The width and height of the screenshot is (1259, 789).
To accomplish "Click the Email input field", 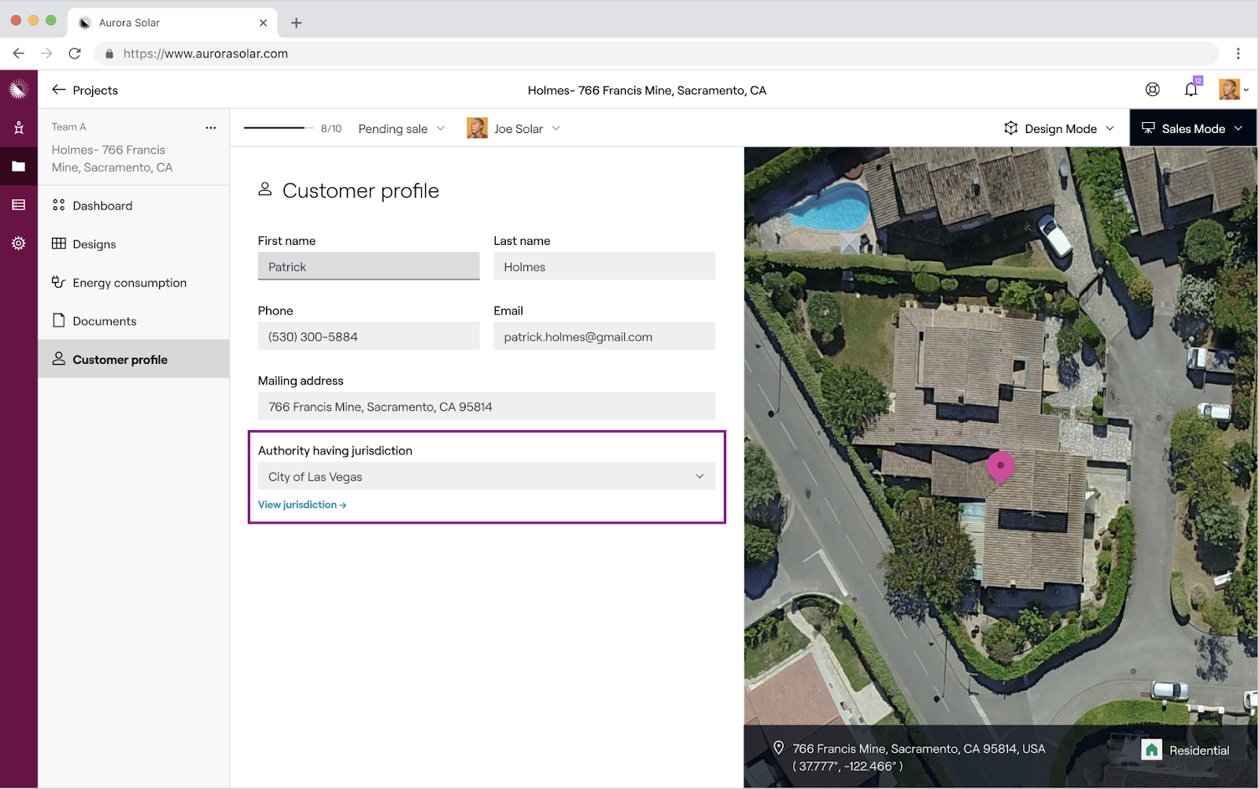I will click(604, 337).
